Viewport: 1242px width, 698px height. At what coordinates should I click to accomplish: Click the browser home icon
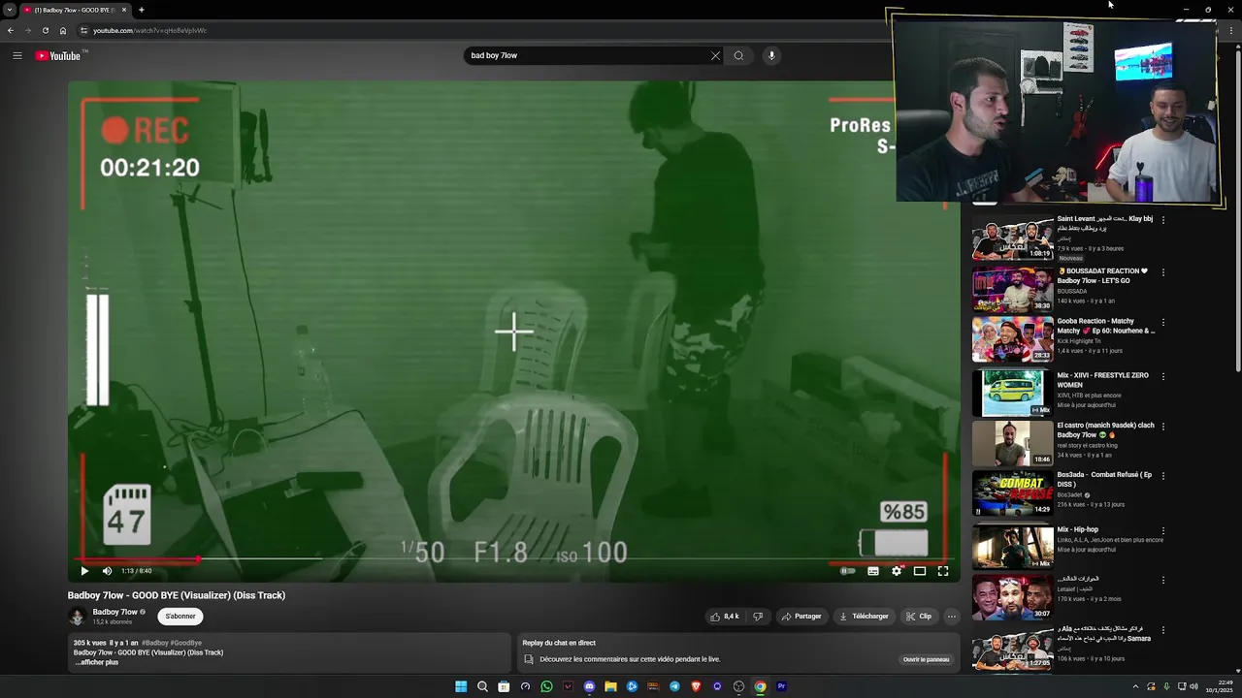coord(62,30)
